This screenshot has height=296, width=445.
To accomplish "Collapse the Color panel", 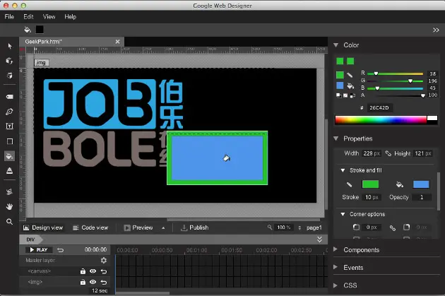I will click(x=336, y=45).
